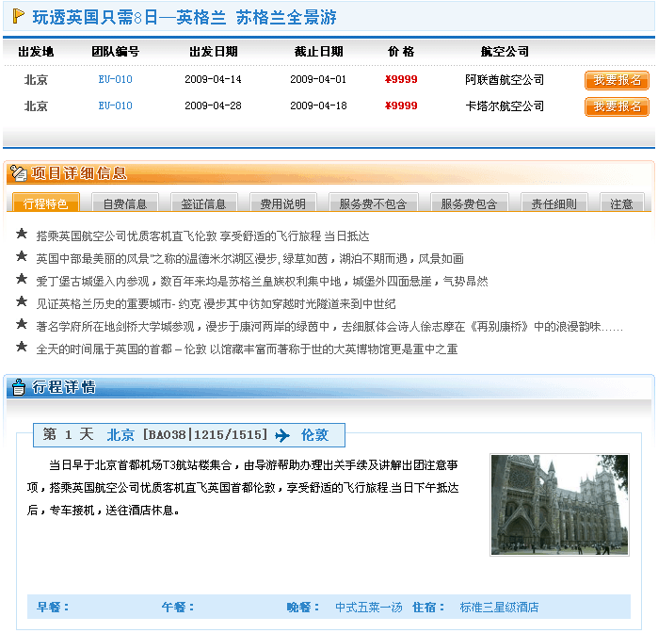Click the airplane icon between 北京 and 伦敦
The height and width of the screenshot is (633, 658).
(x=282, y=435)
